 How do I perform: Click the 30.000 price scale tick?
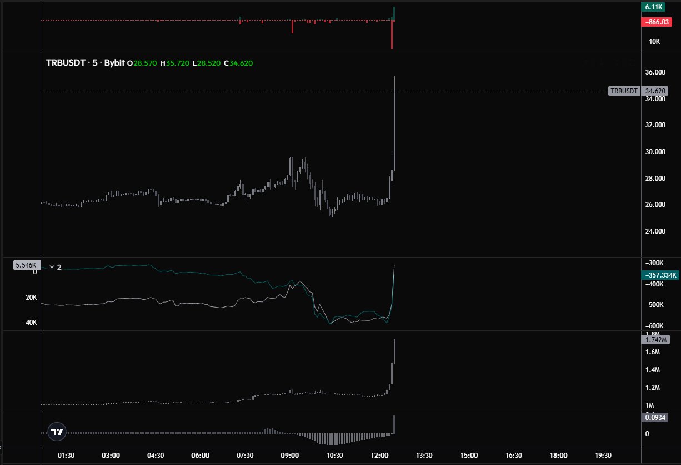[x=655, y=152]
